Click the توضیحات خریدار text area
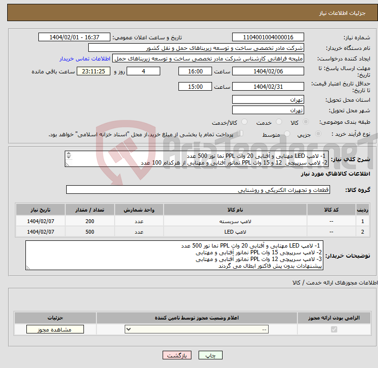 [x=174, y=255]
